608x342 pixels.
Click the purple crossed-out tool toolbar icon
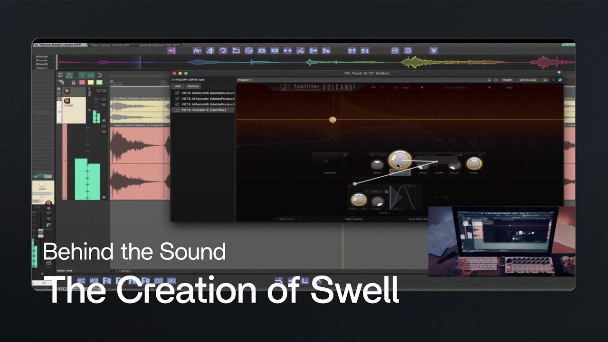click(433, 50)
